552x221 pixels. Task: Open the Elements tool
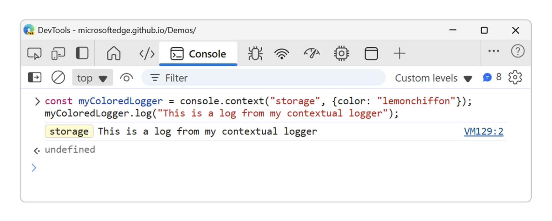pos(147,54)
